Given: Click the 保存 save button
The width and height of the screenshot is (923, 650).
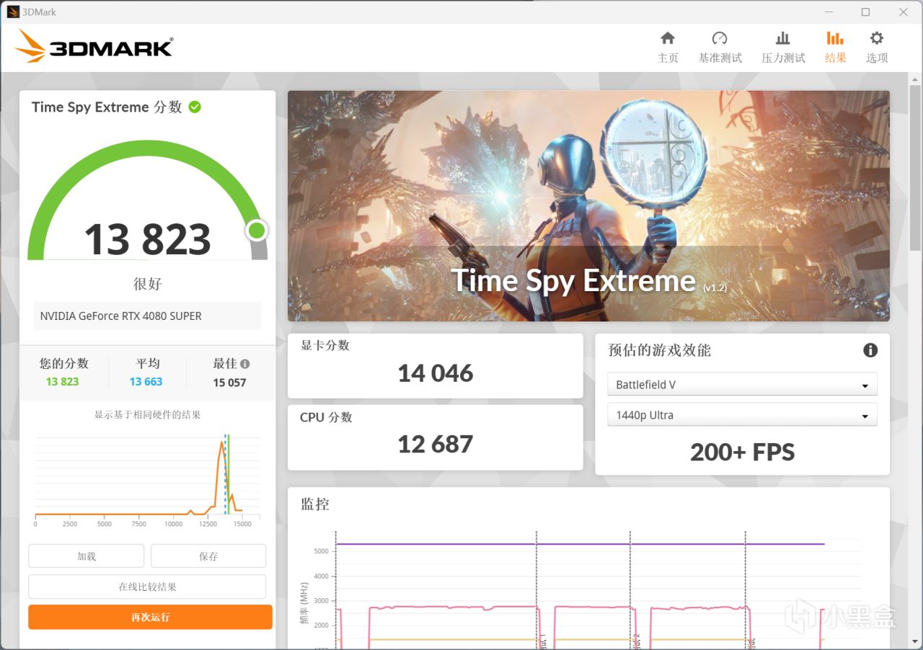Looking at the screenshot, I should click(208, 556).
